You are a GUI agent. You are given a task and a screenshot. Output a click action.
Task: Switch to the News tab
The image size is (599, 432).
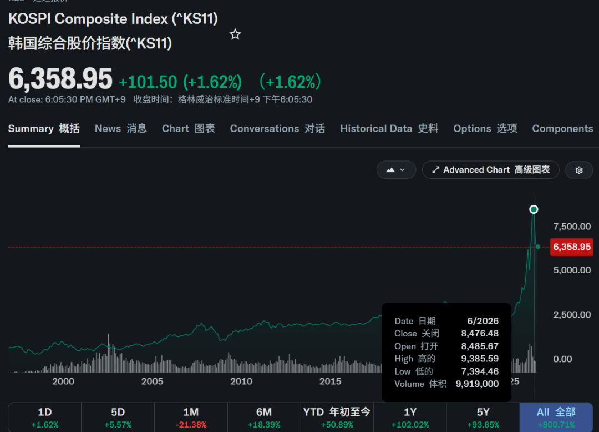coord(121,129)
